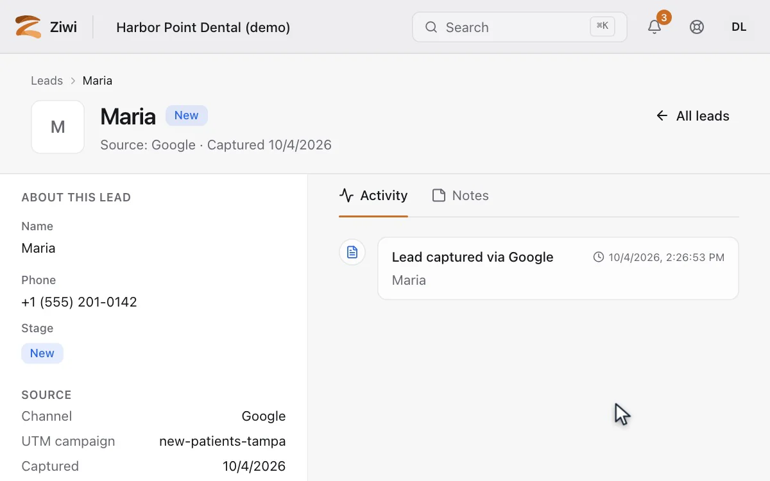The width and height of the screenshot is (770, 481).
Task: Click the back arrow beside All leads
Action: click(x=662, y=115)
